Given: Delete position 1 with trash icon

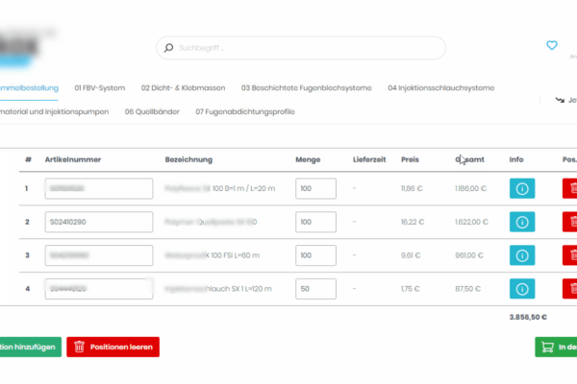Looking at the screenshot, I should click(x=569, y=189).
